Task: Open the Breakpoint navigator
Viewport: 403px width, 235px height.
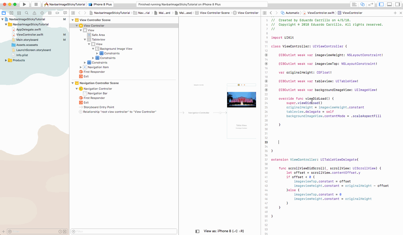Action: [57, 13]
